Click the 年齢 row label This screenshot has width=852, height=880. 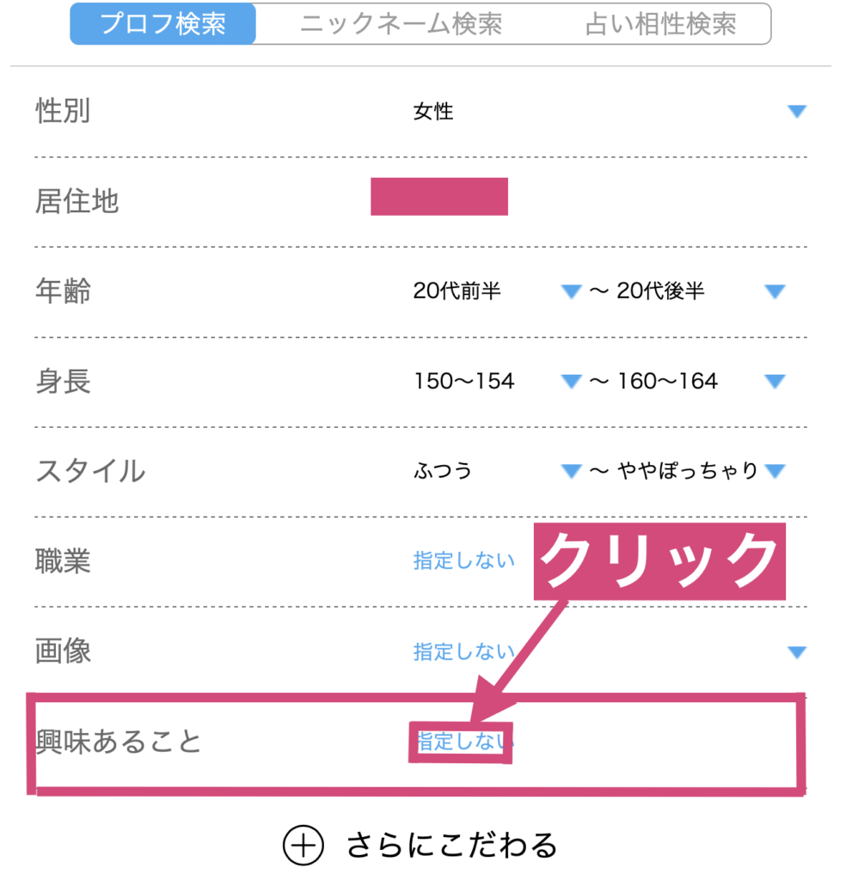(x=63, y=291)
